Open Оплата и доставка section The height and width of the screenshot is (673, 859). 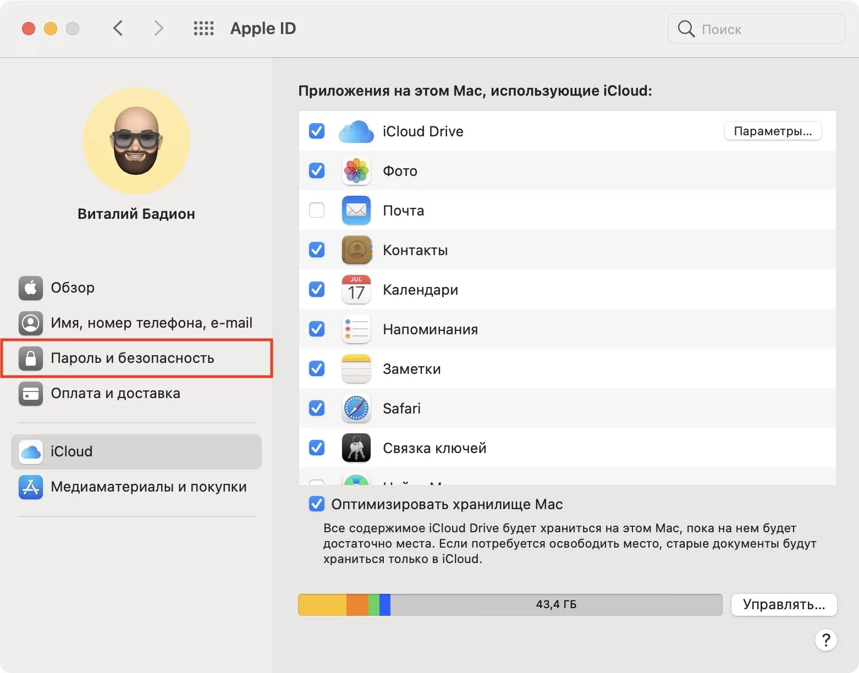pyautogui.click(x=136, y=393)
